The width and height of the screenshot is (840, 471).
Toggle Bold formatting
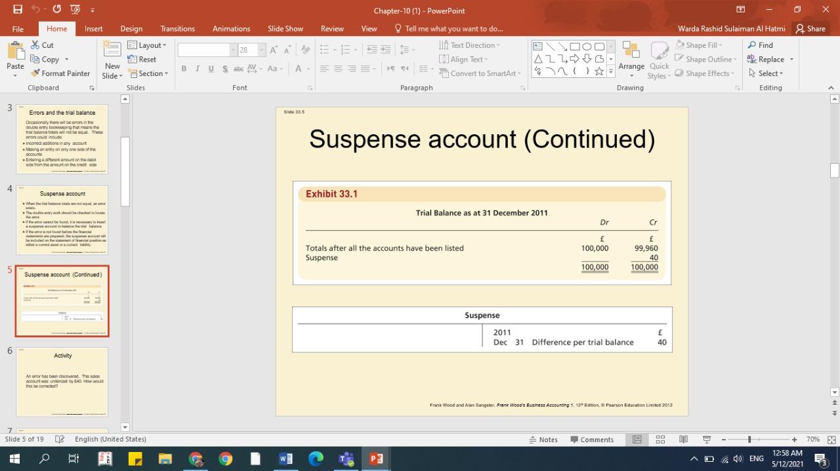[x=184, y=69]
